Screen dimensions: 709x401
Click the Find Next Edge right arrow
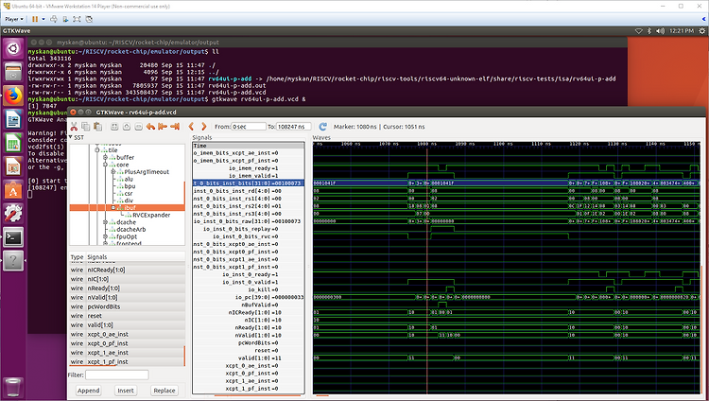(x=204, y=127)
